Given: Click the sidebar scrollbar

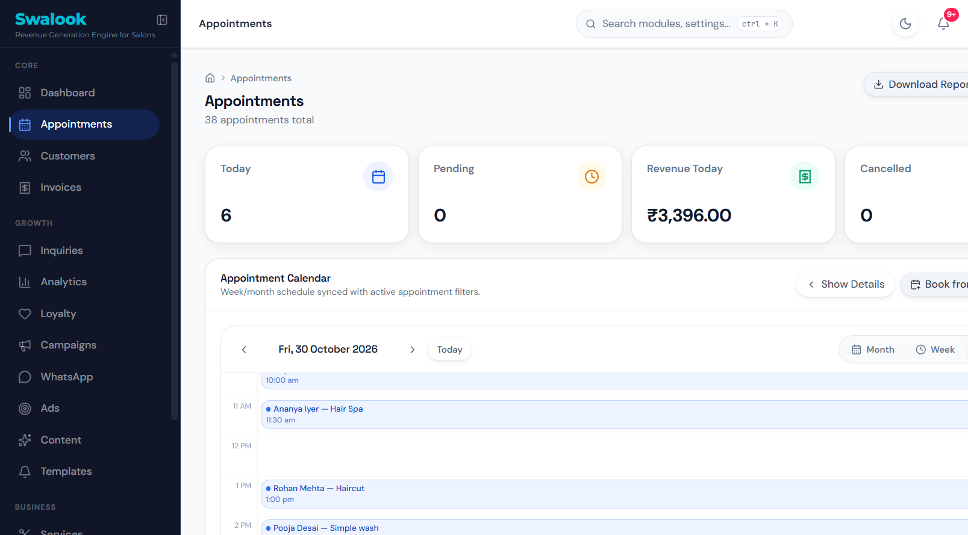Looking at the screenshot, I should [174, 241].
